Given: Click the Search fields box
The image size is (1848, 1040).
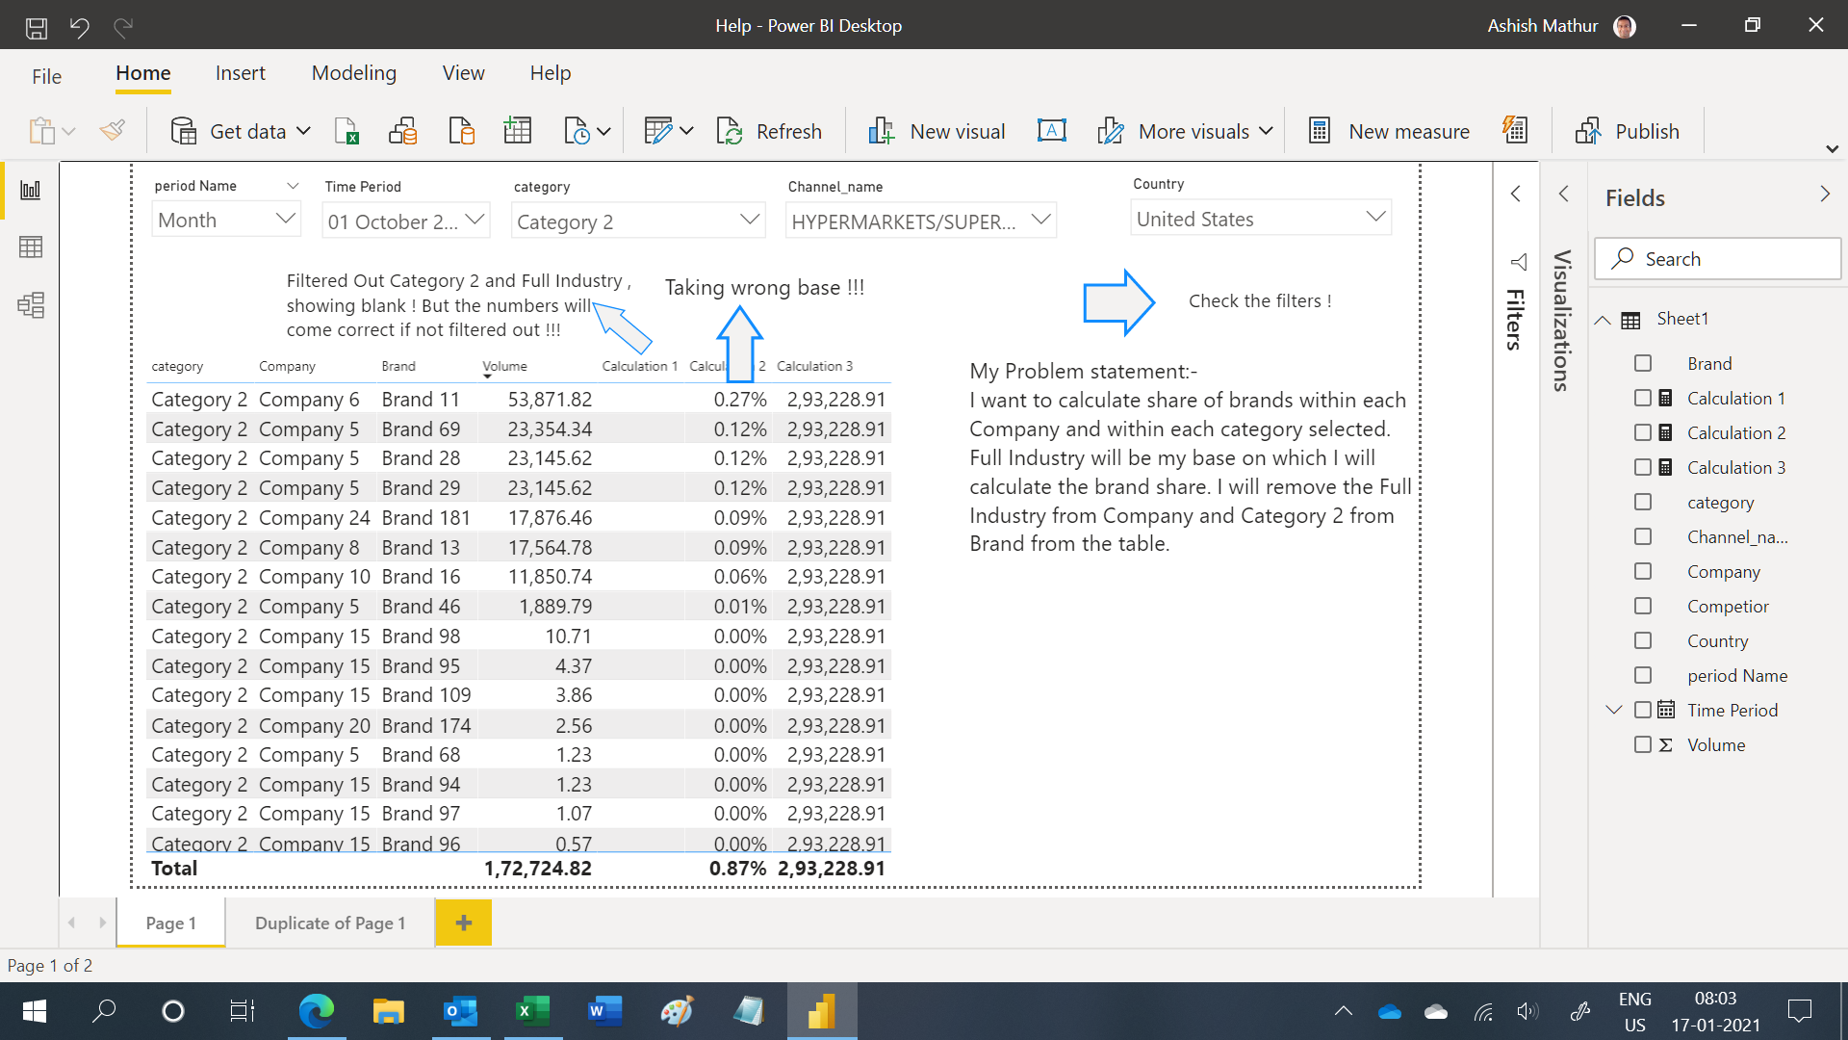Looking at the screenshot, I should [x=1718, y=259].
